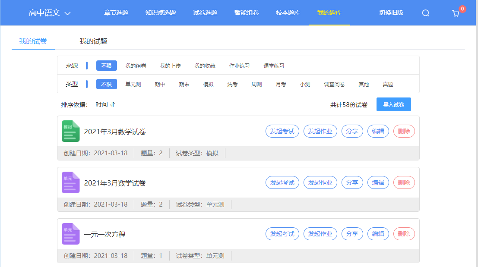
Task: Filter source by 我的上传
Action: (x=170, y=66)
